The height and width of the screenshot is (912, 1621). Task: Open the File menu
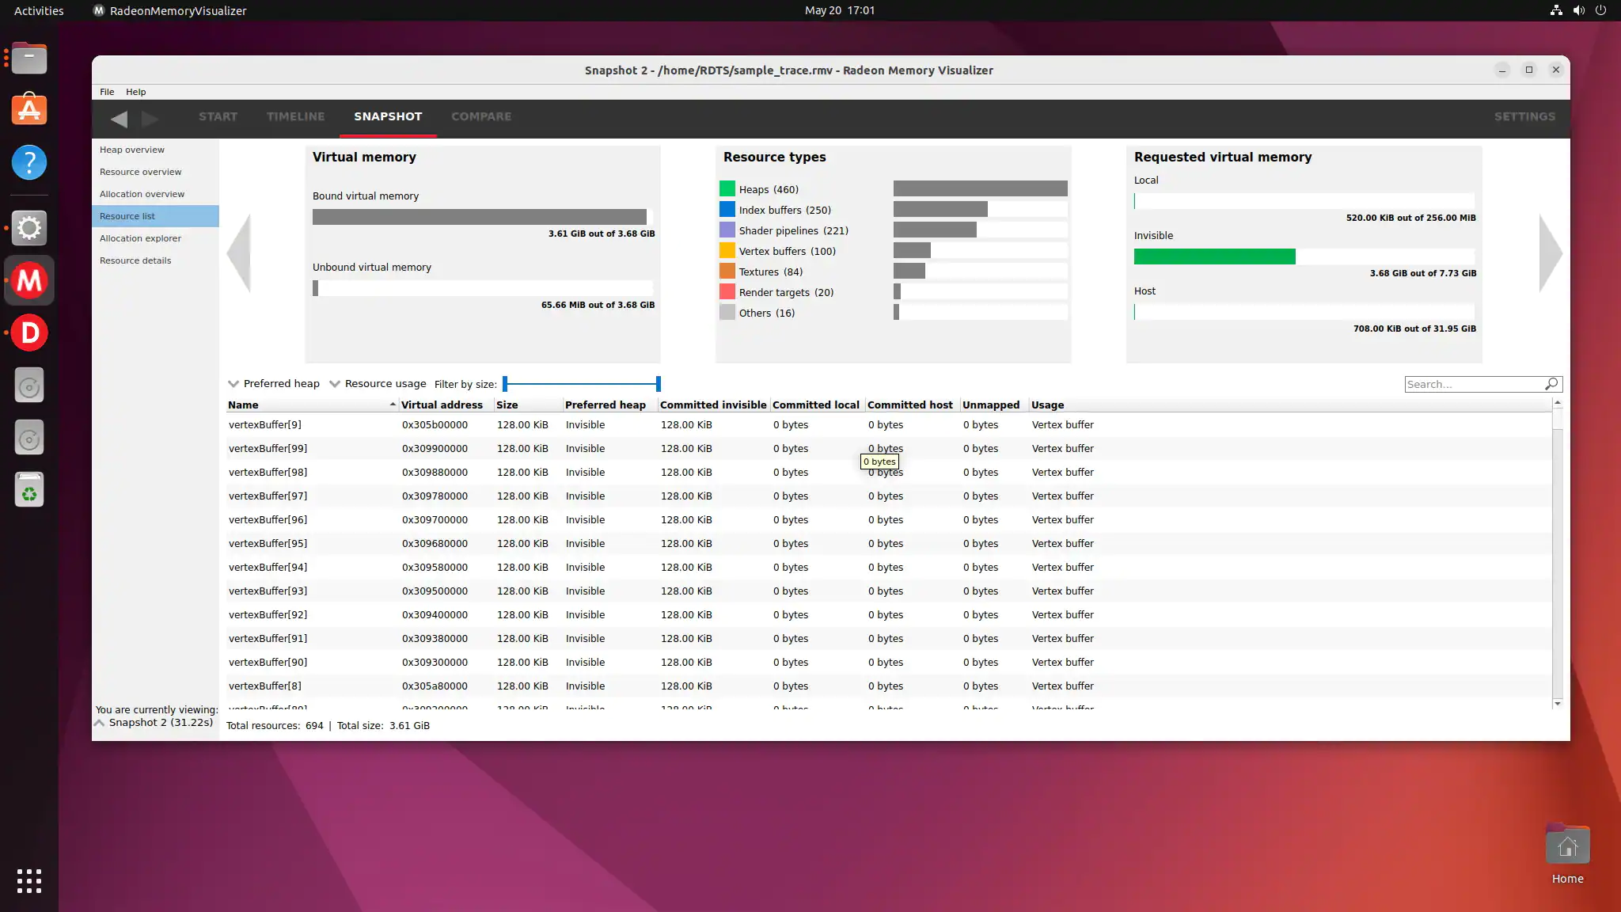click(107, 92)
